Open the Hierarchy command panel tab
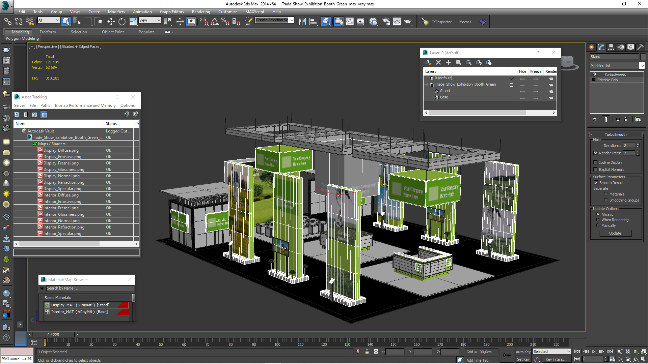This screenshot has width=648, height=364. coord(611,47)
